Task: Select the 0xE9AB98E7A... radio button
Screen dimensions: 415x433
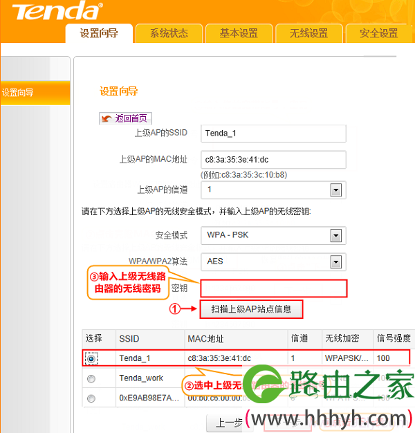Action: (91, 398)
